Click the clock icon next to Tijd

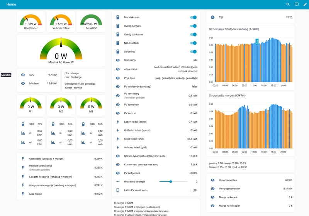213,17
